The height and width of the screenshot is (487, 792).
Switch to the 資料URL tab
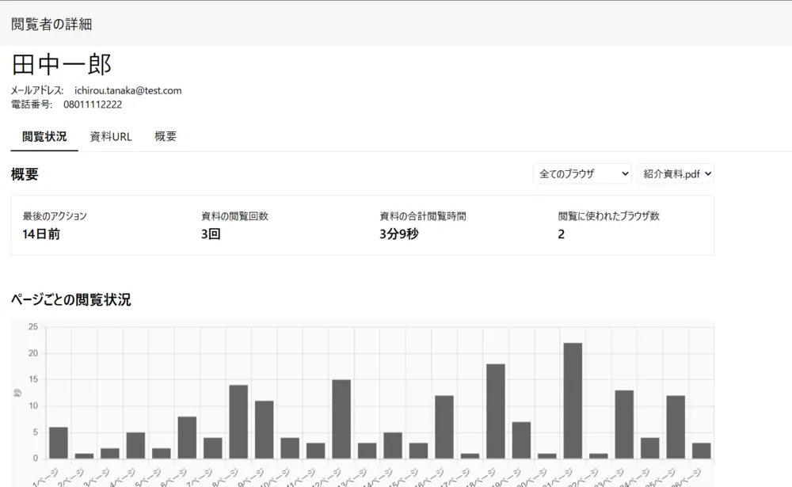111,136
